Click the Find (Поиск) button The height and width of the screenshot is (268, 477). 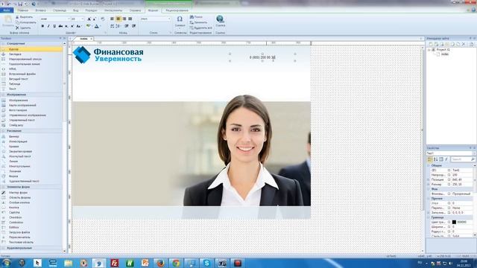click(196, 17)
